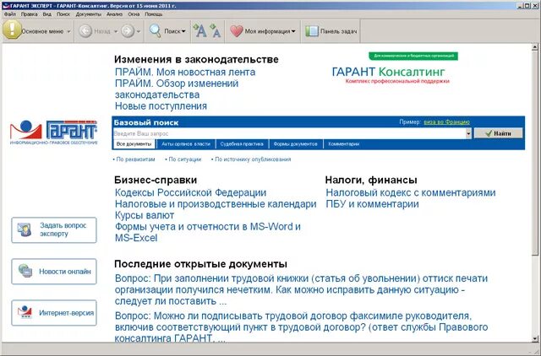Click the forward arrow navigation icon
Screen dimensions: 541x356
(128, 31)
